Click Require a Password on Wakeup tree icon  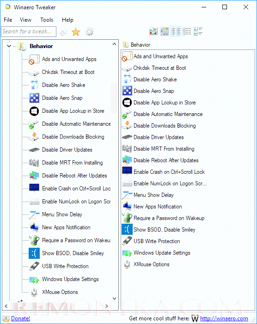pos(34,240)
